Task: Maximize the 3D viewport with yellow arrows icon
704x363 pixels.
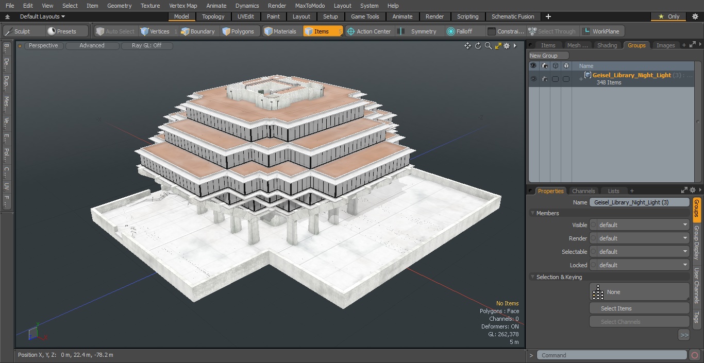Action: 498,46
